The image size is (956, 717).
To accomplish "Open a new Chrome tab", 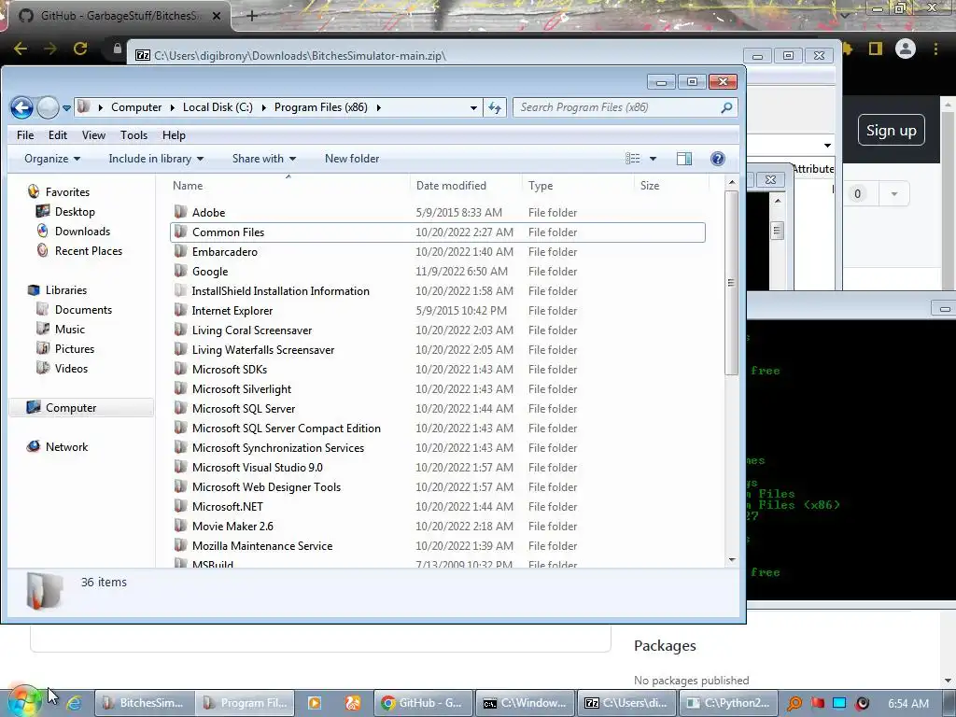I will click(x=252, y=16).
